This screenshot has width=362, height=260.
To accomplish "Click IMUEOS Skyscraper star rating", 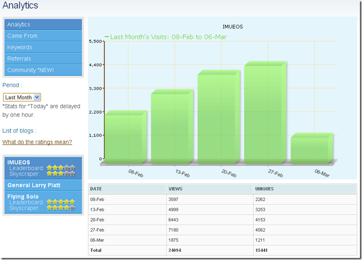I will [61, 173].
